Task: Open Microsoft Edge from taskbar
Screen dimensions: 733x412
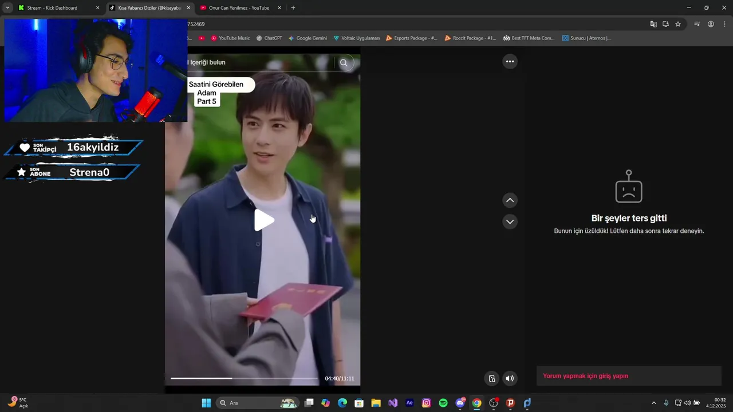Action: [342, 403]
